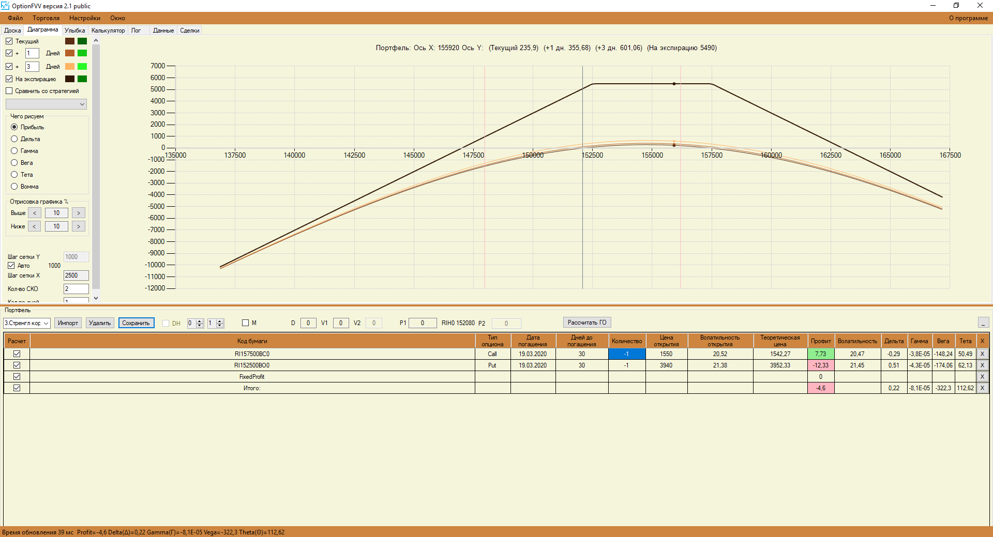Switch to the Калькулятор tab
Viewport: 993px width, 537px height.
pyautogui.click(x=108, y=30)
